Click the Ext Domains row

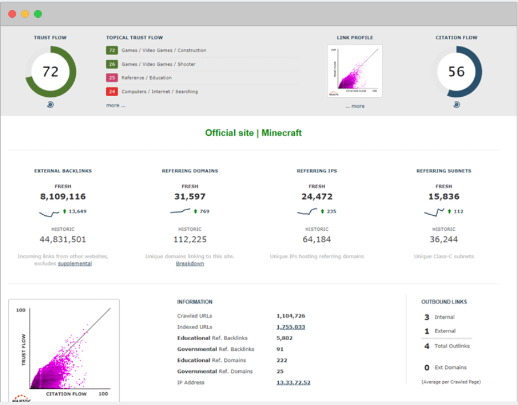[445, 368]
